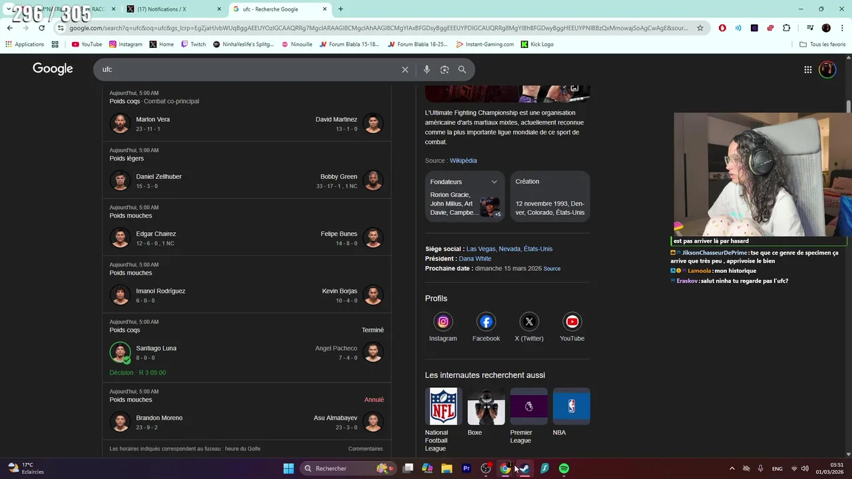
Task: Open Task View from the taskbar
Action: point(408,468)
